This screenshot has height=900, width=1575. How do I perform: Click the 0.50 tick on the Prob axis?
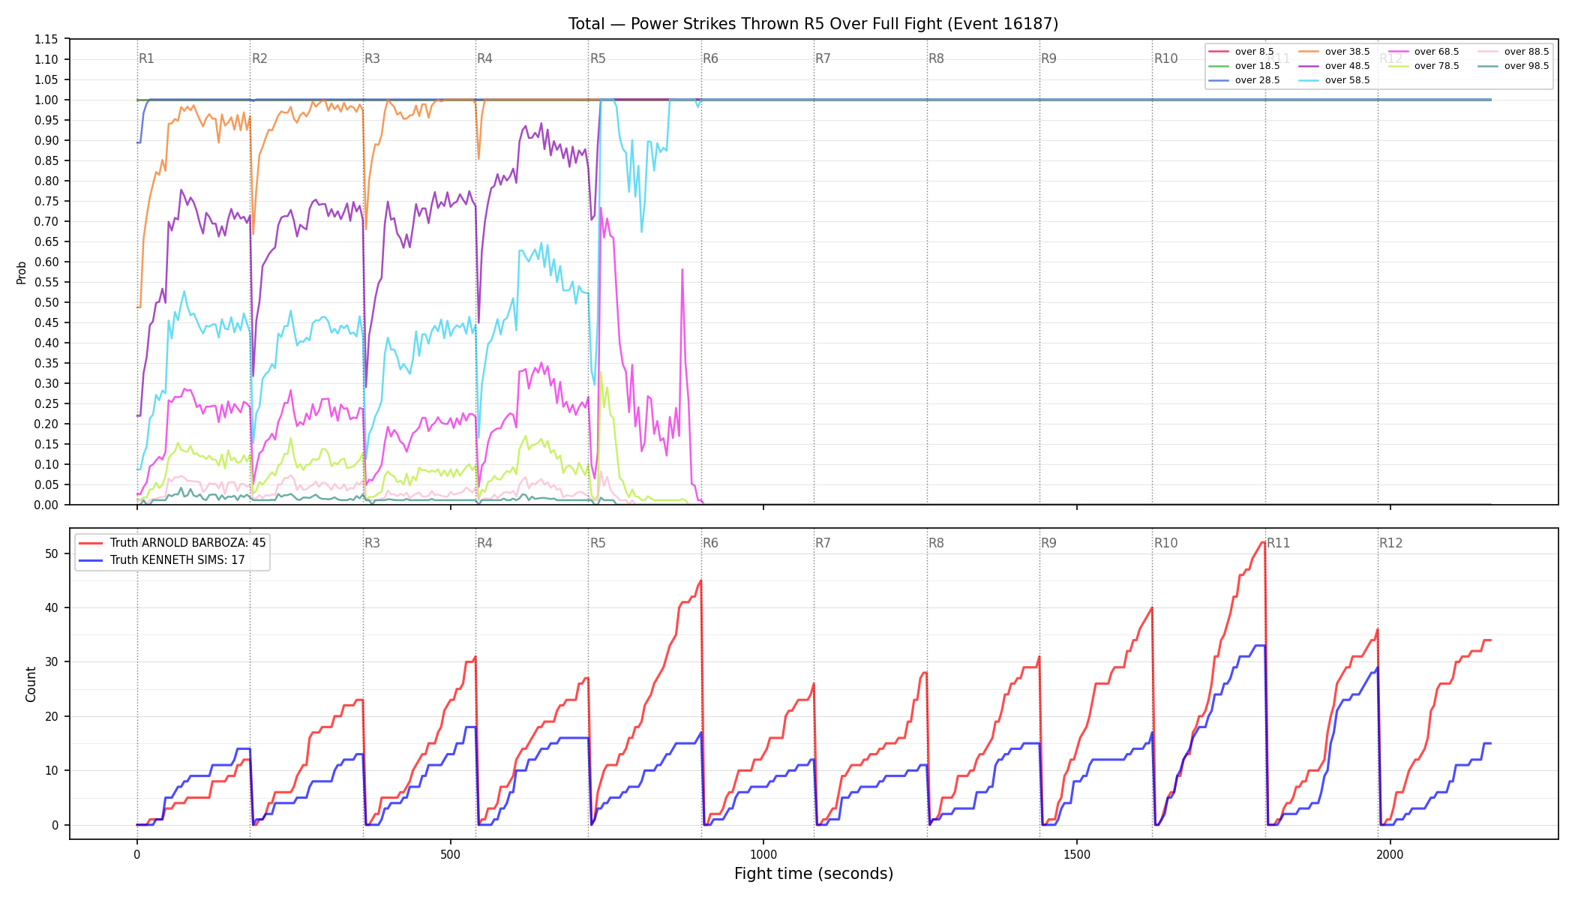[46, 303]
